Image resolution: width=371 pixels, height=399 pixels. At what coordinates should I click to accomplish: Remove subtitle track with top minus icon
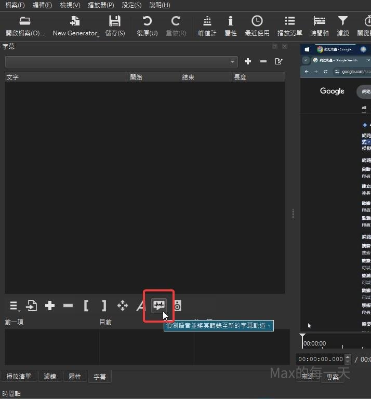[263, 61]
